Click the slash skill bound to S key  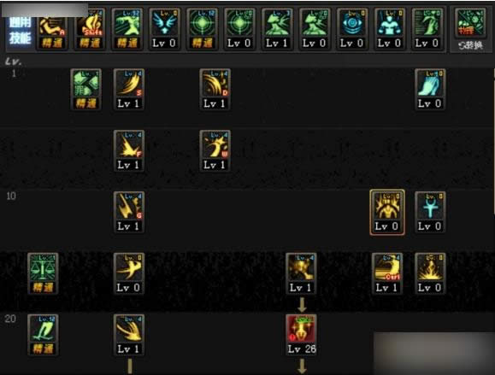pos(129,89)
